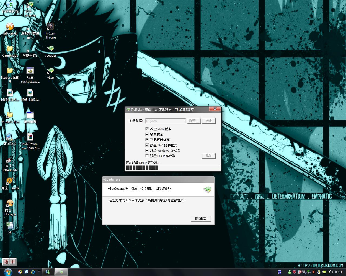Open the green Messenger buddy tray icon

click(x=290, y=272)
